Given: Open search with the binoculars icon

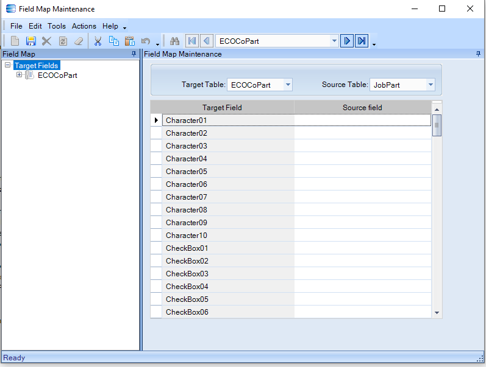Looking at the screenshot, I should [x=174, y=41].
